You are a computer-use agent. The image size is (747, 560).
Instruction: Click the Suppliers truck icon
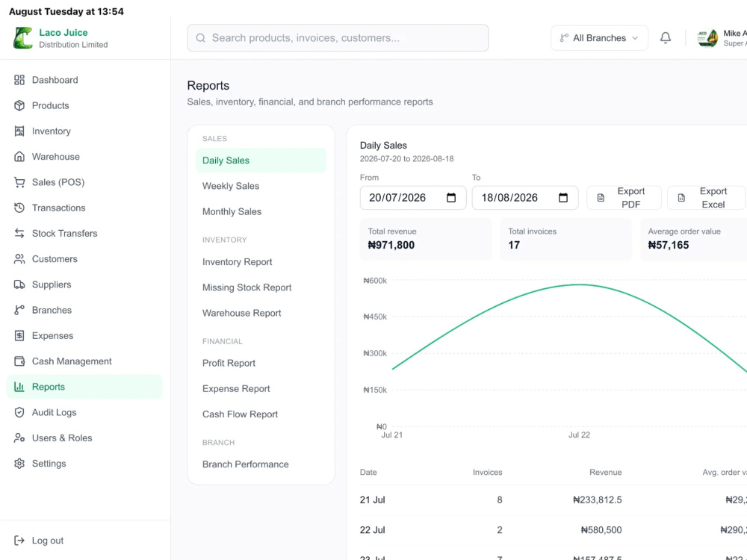19,284
